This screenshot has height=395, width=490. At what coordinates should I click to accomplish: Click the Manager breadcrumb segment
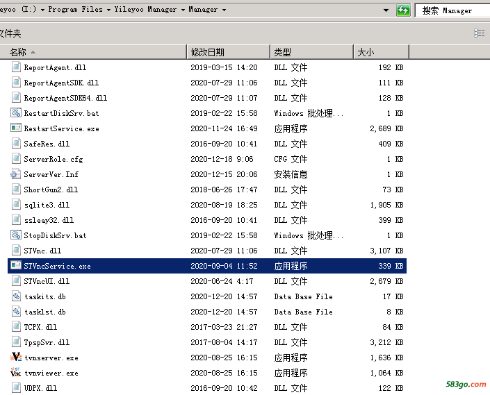pos(203,9)
